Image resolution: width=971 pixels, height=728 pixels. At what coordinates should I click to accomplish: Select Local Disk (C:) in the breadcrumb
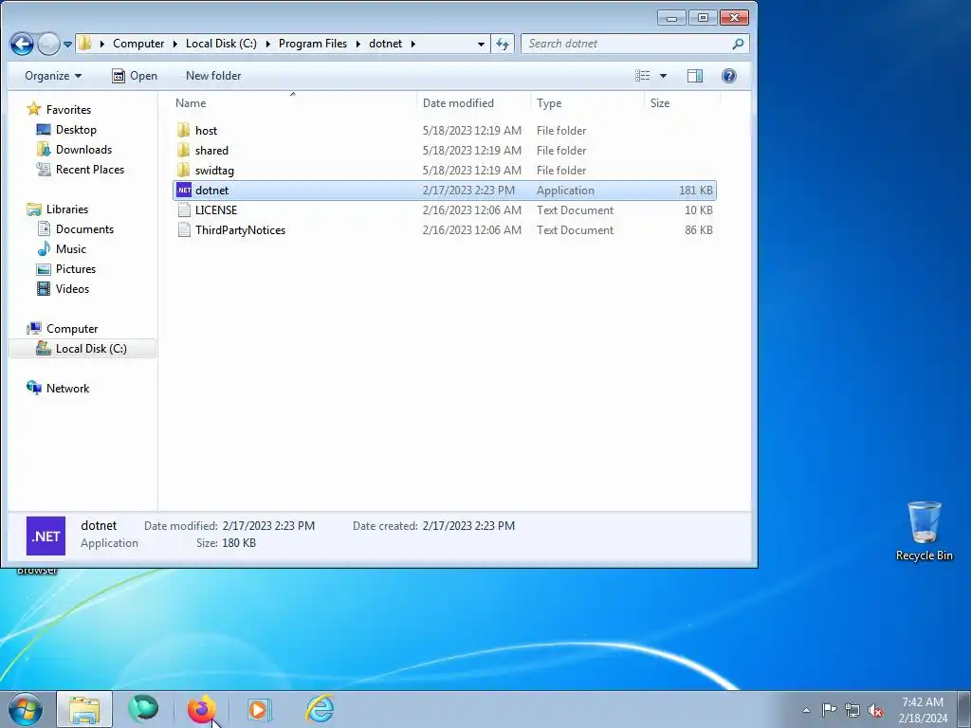click(x=221, y=44)
